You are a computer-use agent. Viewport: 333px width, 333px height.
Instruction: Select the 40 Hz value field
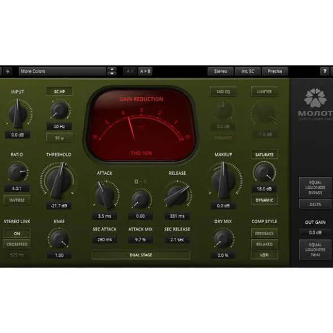[59, 127]
